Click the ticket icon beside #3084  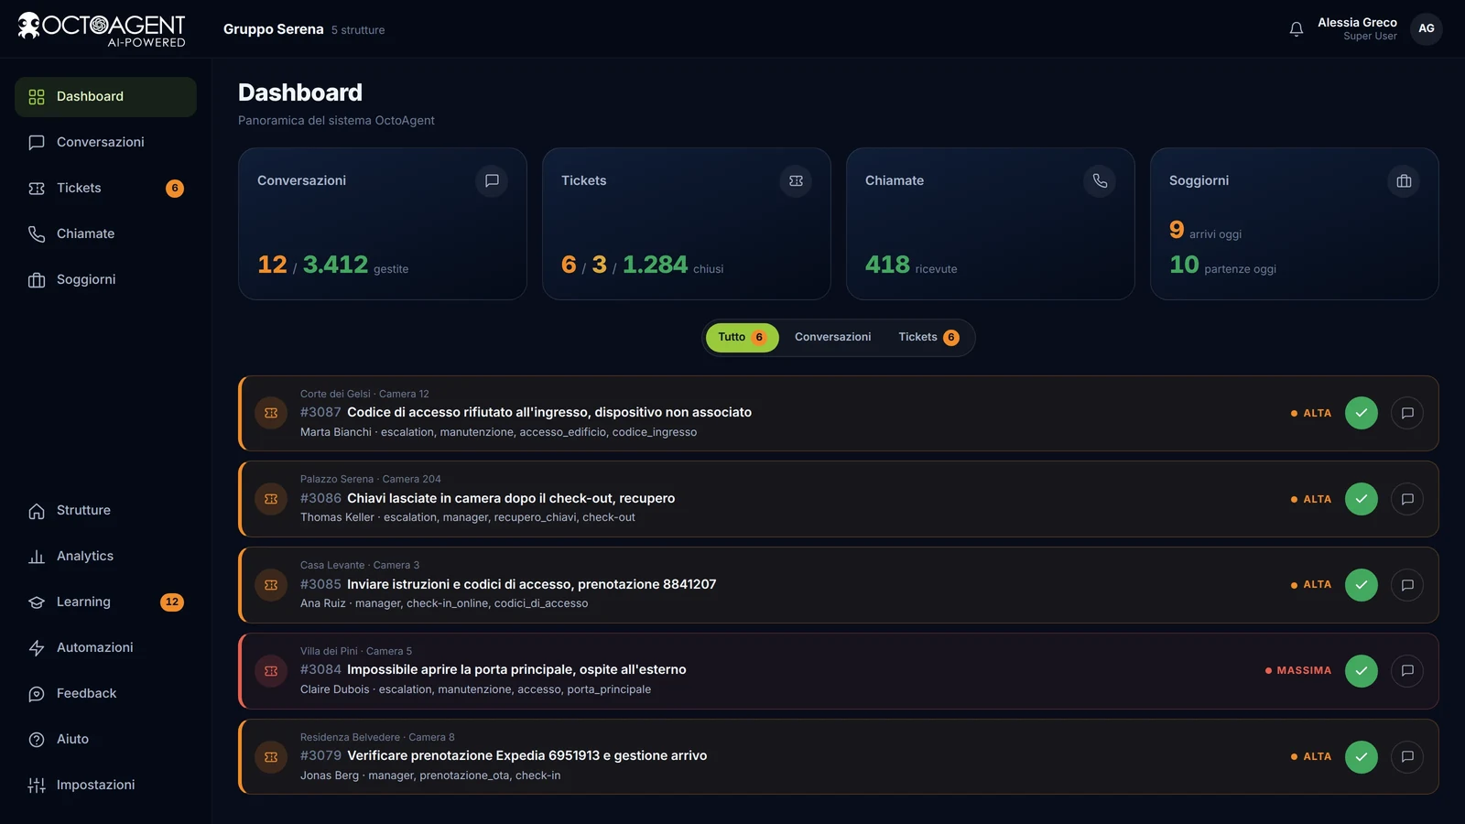pos(271,671)
